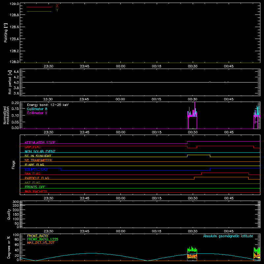
Task: Click the orange MAX_DET_VS_TOT legend entry
Action: [x=41, y=243]
